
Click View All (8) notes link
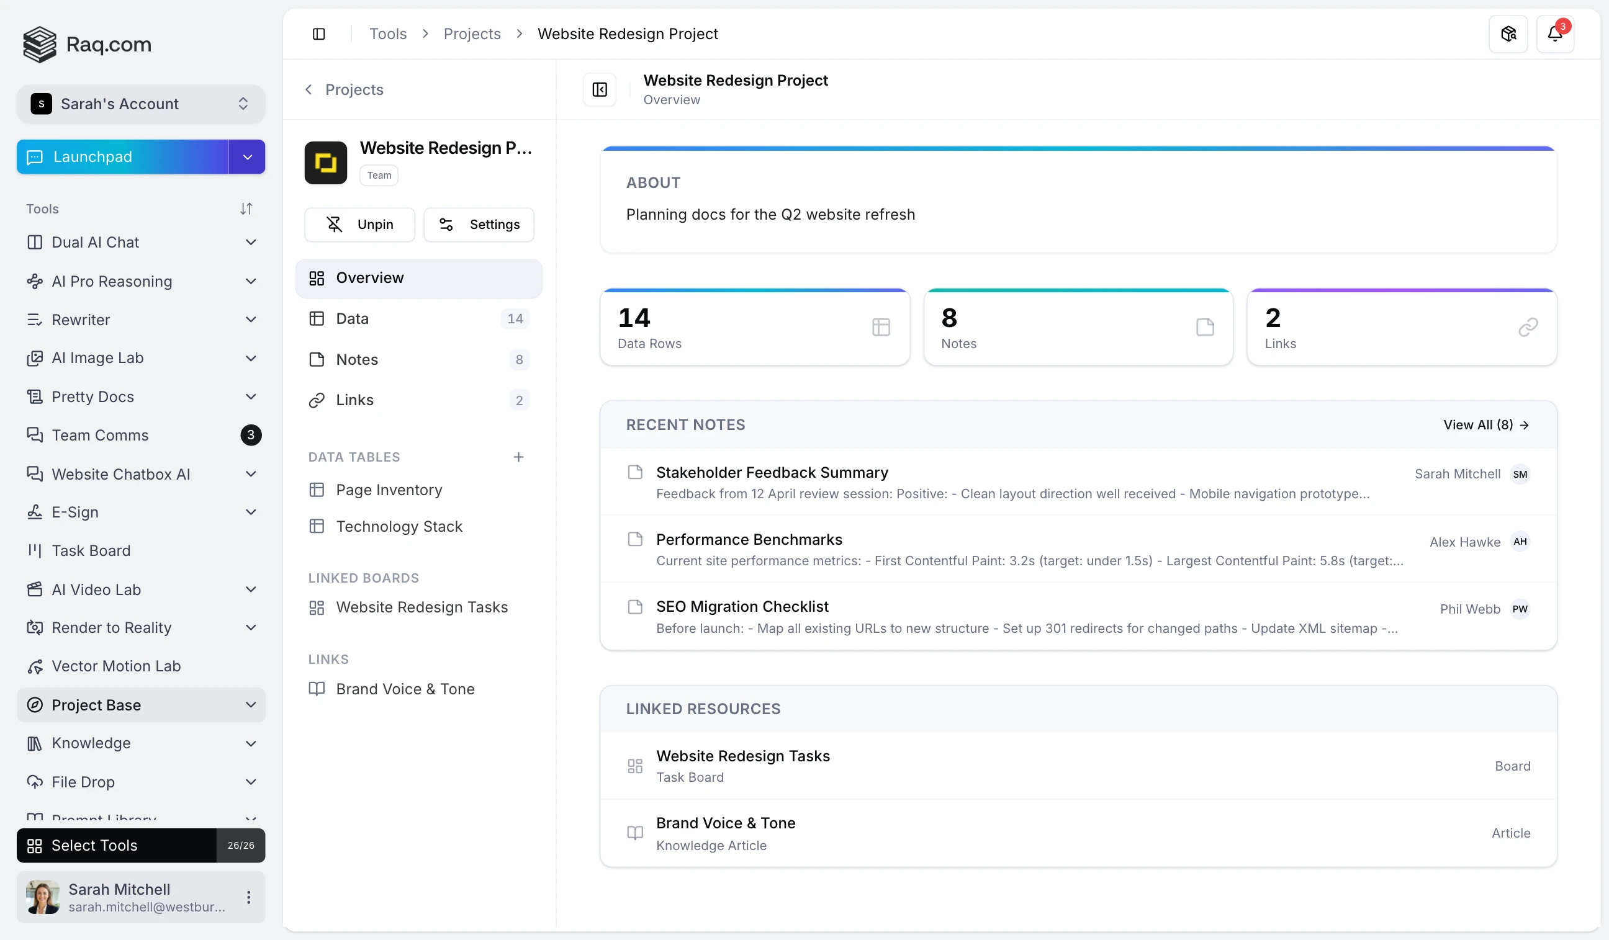[x=1485, y=425]
